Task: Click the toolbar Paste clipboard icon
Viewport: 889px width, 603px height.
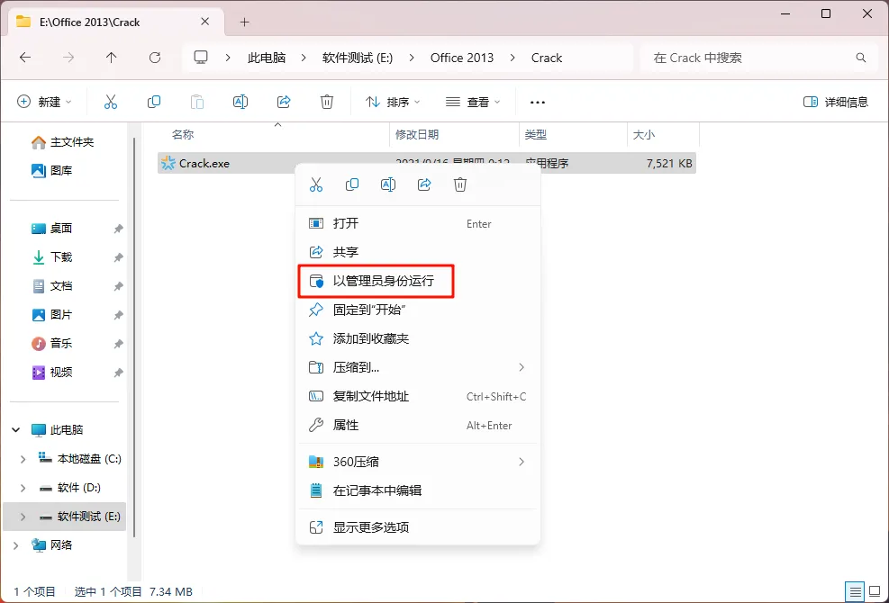Action: coord(196,102)
